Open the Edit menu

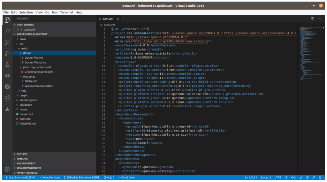click(14, 12)
